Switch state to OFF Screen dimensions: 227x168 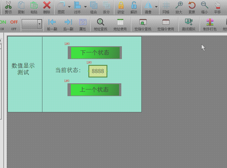click(14, 23)
